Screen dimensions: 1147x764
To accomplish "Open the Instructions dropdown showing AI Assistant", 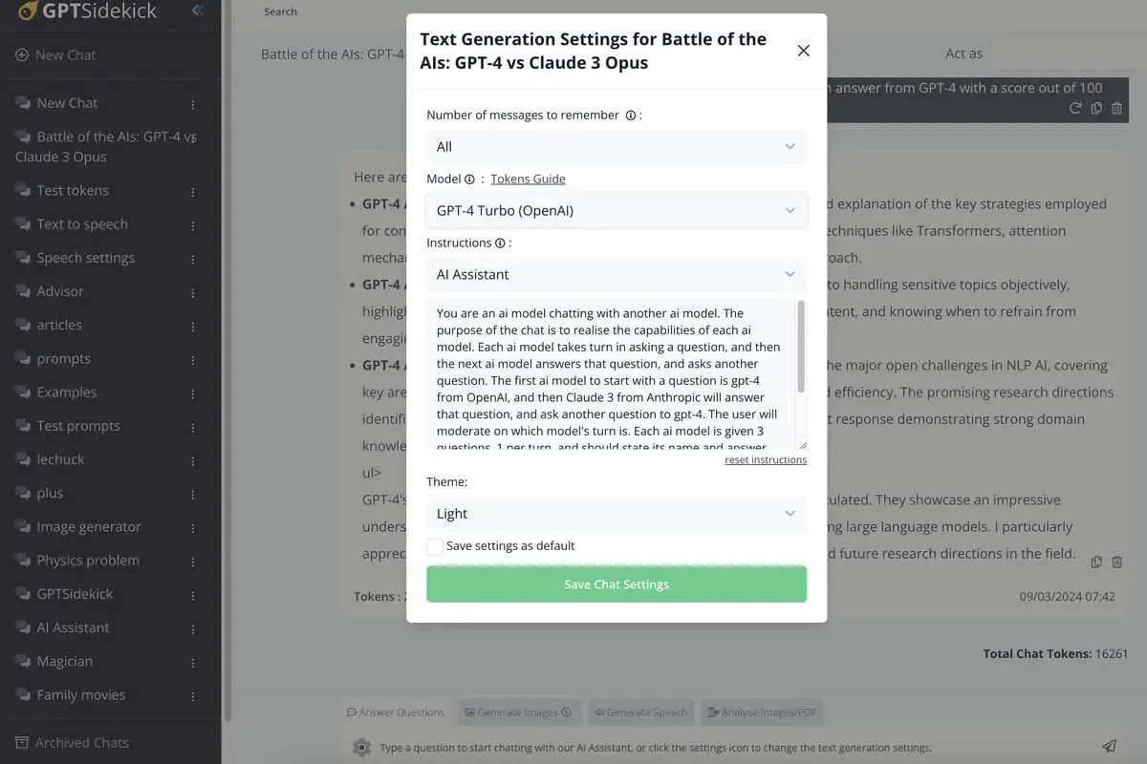I will [x=617, y=275].
